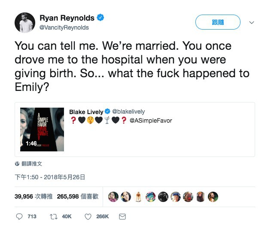The height and width of the screenshot is (232, 271).
Task: Click the globe icon beside translate tweet
Action: click(x=17, y=163)
